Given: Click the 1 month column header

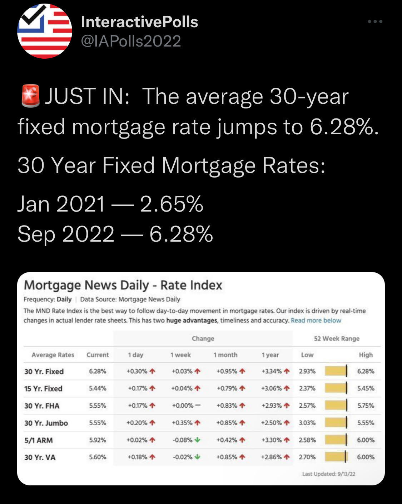Looking at the screenshot, I should (225, 355).
